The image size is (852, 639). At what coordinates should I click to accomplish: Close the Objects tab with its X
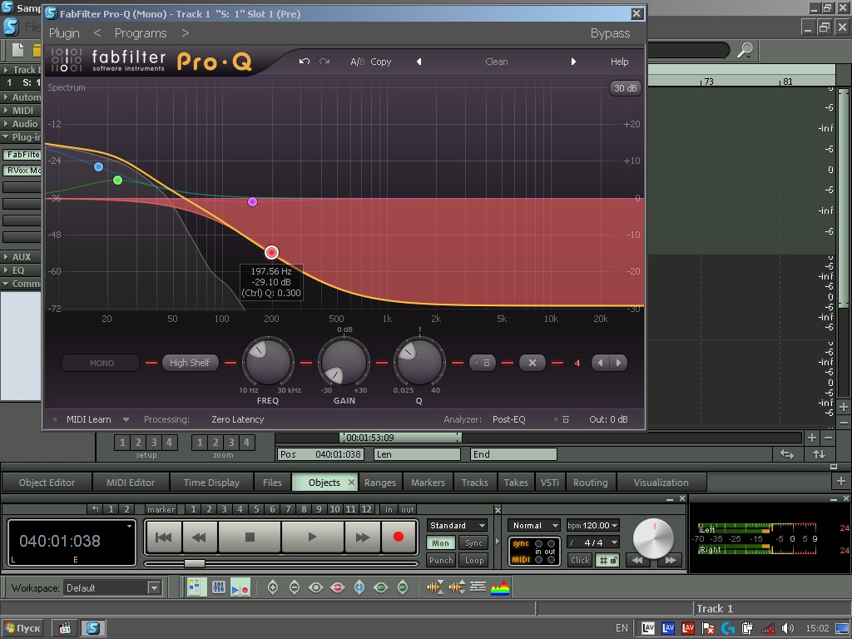click(x=351, y=482)
